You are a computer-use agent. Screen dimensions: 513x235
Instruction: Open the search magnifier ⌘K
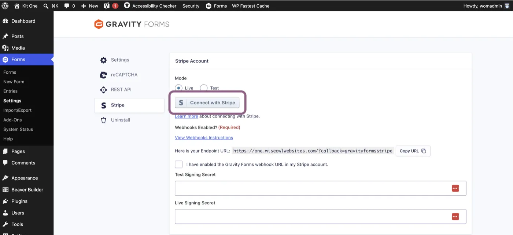click(46, 6)
